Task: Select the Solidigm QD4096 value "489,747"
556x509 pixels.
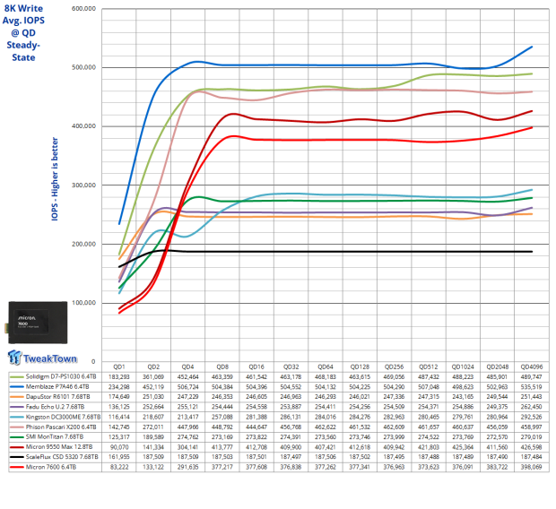Action: [532, 376]
